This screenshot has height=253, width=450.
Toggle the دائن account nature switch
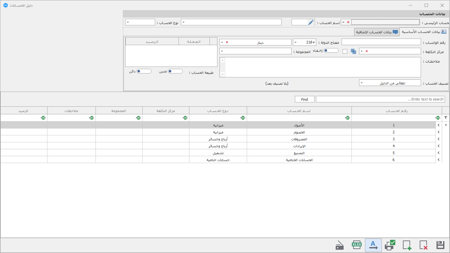[x=144, y=71]
